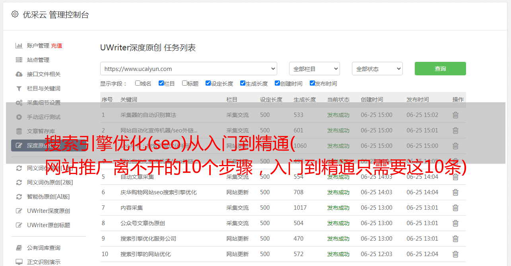The width and height of the screenshot is (511, 266).
Task: Click the red 充值 link
Action: (56, 46)
